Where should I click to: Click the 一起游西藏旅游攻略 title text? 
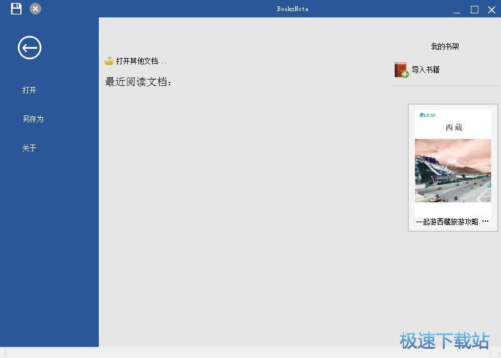[x=452, y=222]
